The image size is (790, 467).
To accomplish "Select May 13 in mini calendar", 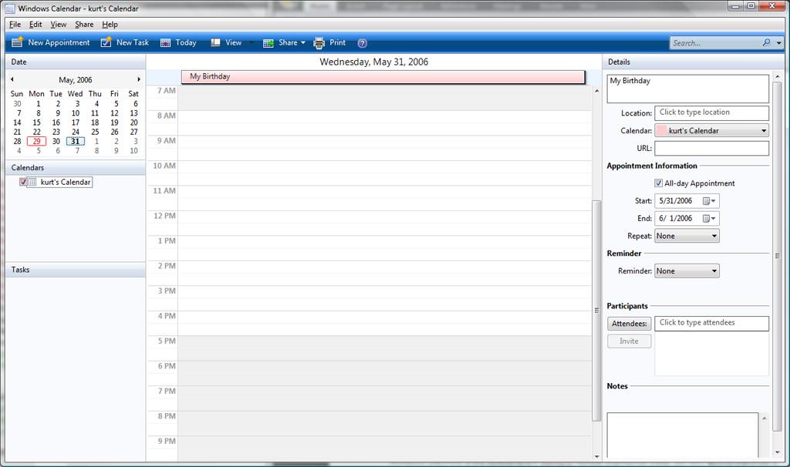I will click(x=133, y=113).
